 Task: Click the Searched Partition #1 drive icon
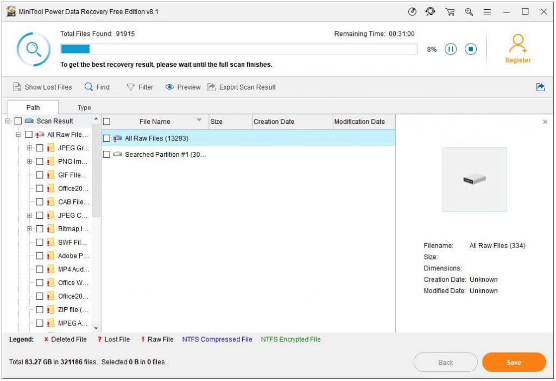pos(117,155)
